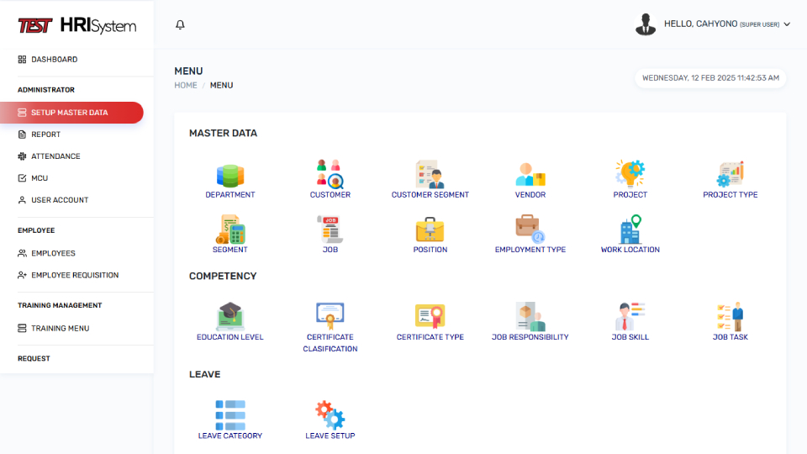This screenshot has height=454, width=807.
Task: Click the notification bell icon
Action: coord(180,25)
